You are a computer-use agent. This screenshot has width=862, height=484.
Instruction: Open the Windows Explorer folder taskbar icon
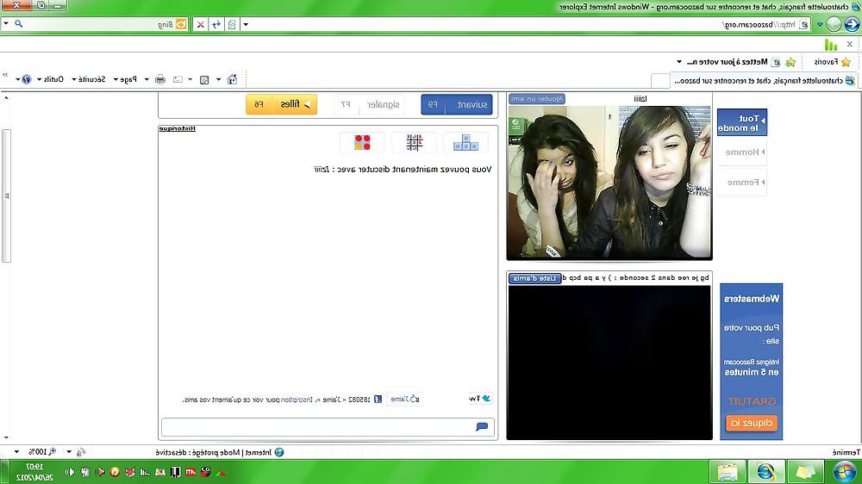728,472
